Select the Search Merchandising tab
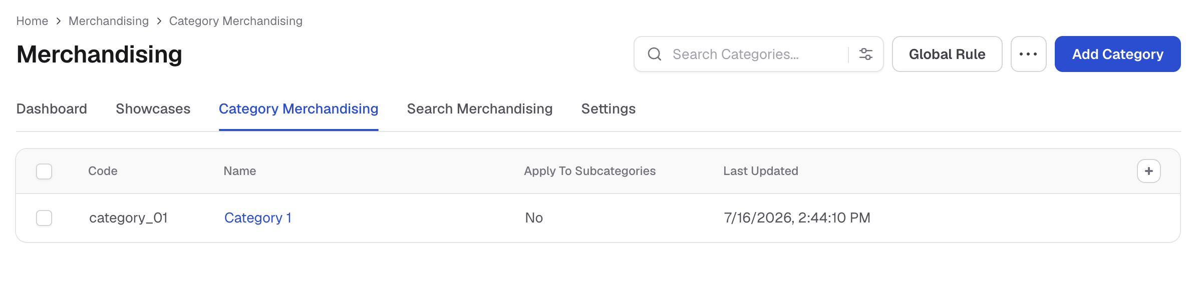This screenshot has width=1199, height=289. point(479,109)
